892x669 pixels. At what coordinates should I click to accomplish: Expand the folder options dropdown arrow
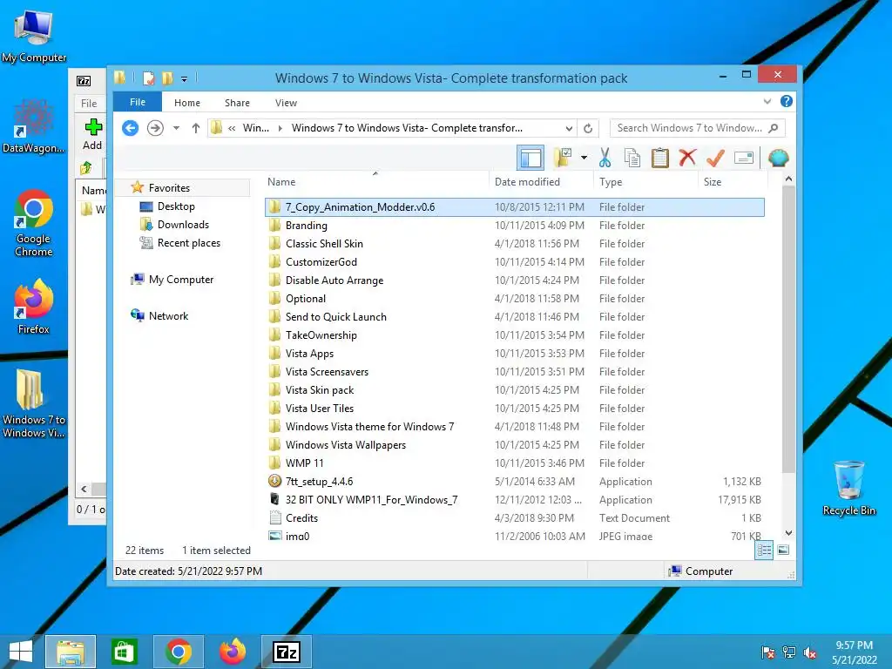pyautogui.click(x=584, y=158)
